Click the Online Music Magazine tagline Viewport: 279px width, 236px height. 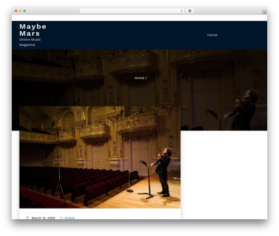tap(30, 42)
